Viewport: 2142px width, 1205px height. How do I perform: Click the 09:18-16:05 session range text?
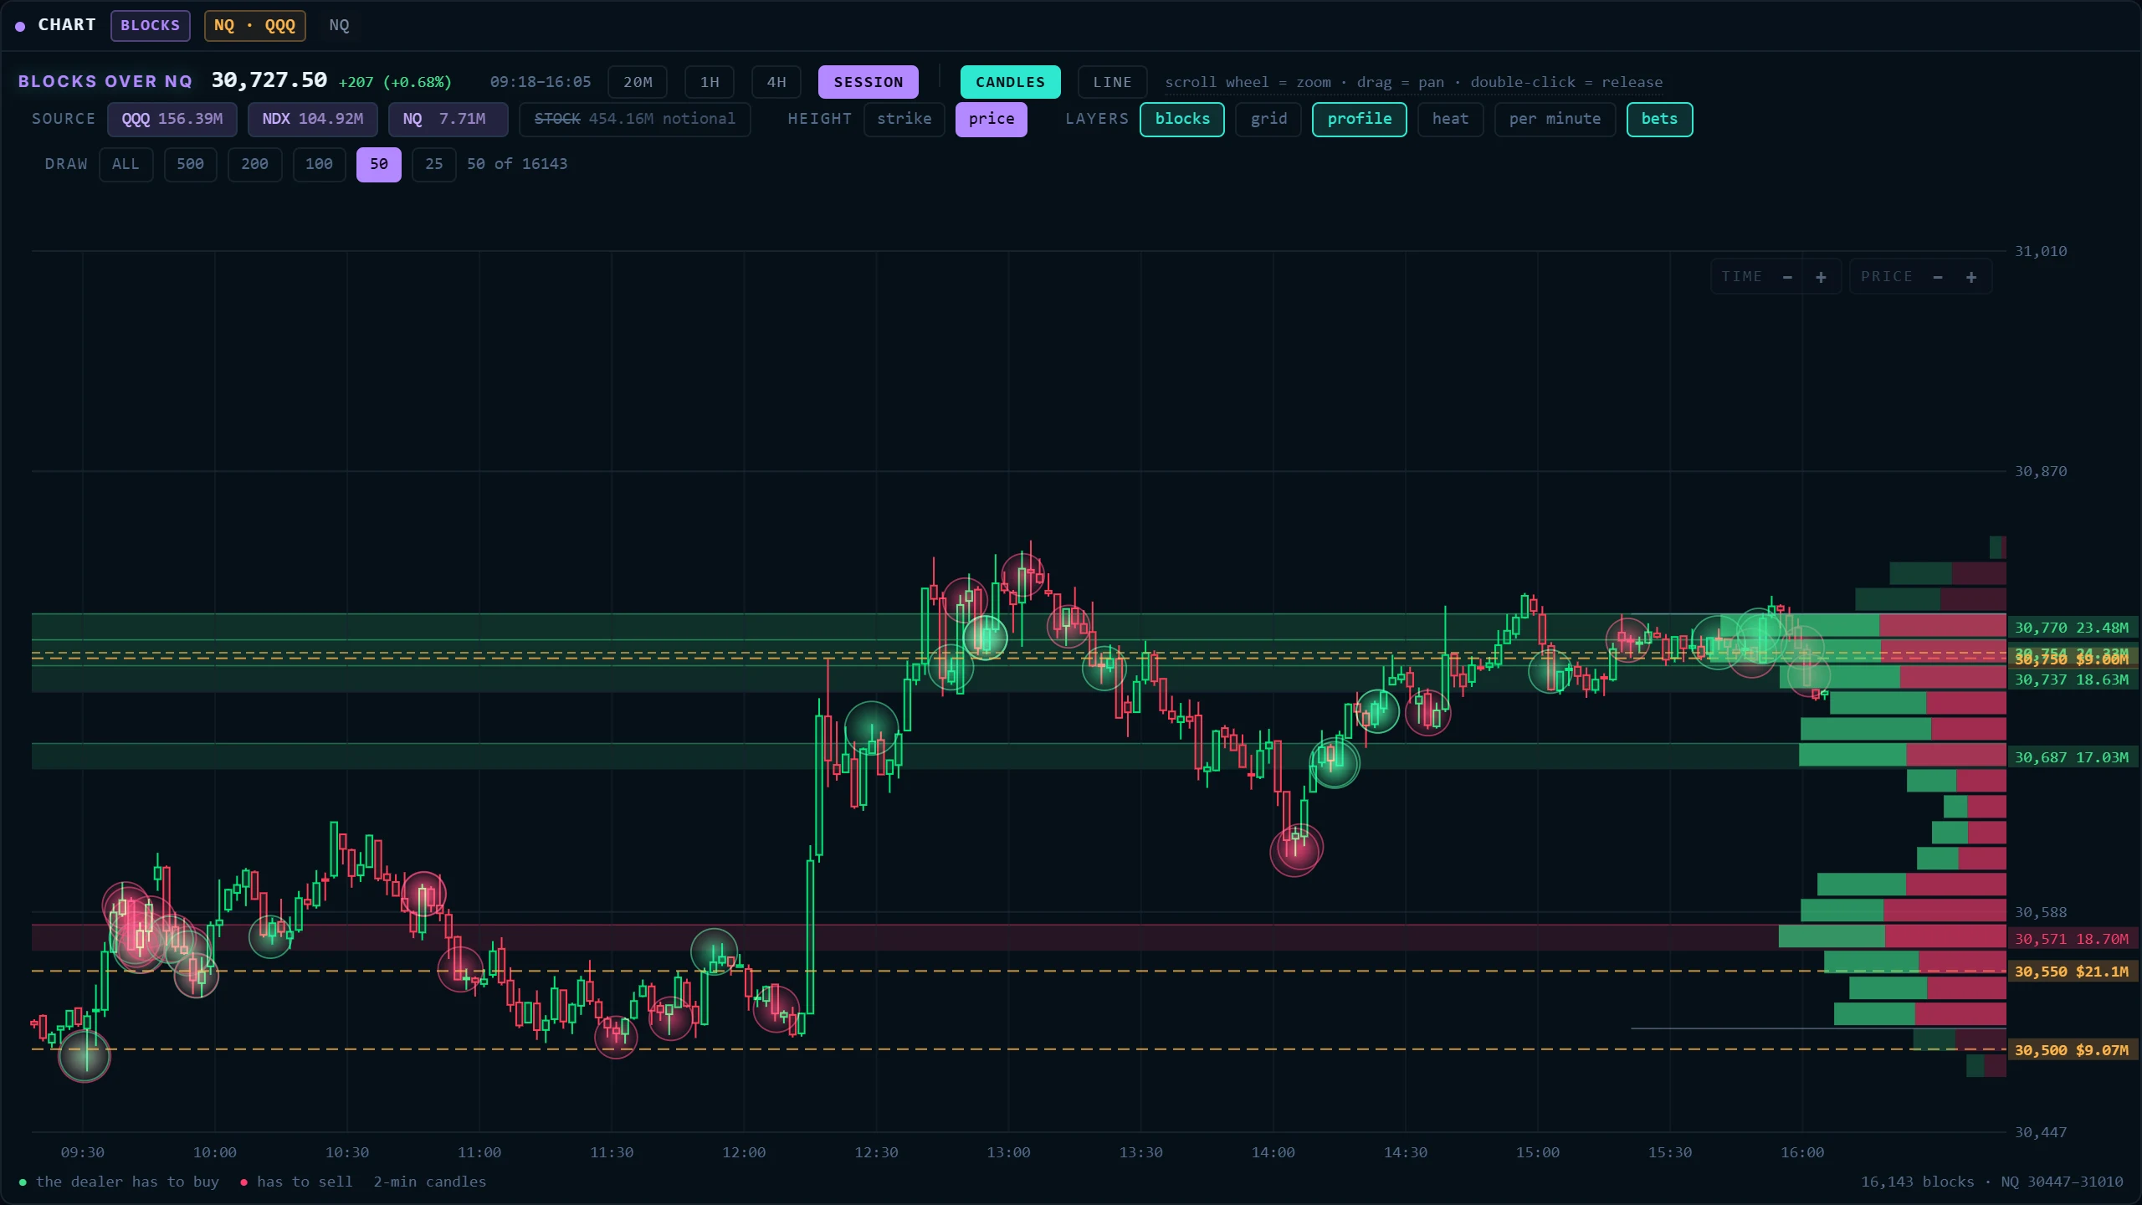pyautogui.click(x=541, y=82)
